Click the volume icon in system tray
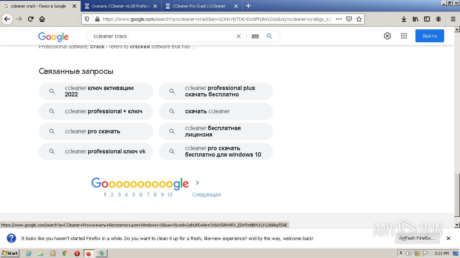Screen dimensions: 460x258 [409, 253]
